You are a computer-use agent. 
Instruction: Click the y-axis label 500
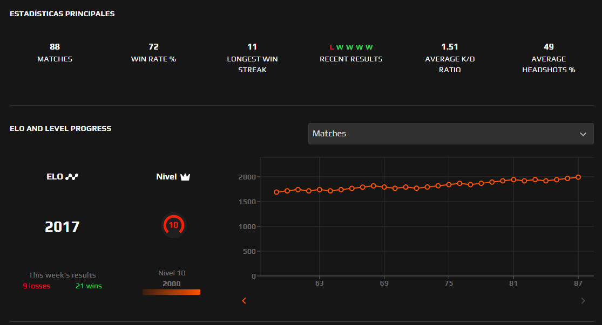tap(249, 251)
